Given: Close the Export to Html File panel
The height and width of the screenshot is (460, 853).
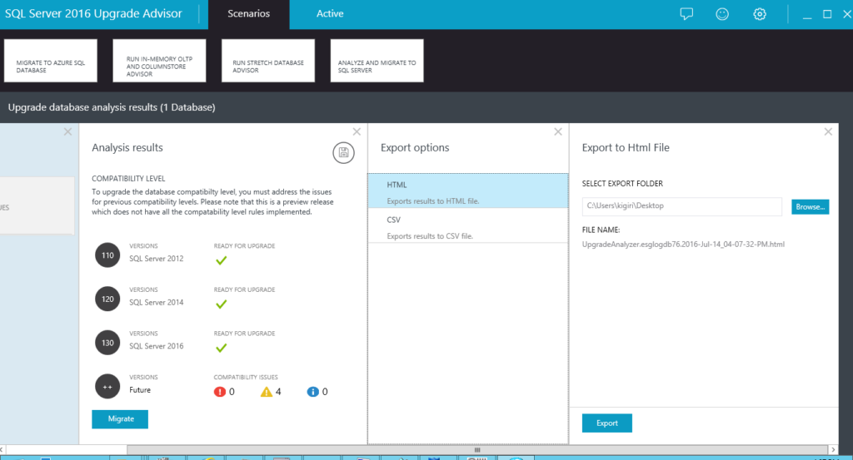Looking at the screenshot, I should tap(828, 131).
